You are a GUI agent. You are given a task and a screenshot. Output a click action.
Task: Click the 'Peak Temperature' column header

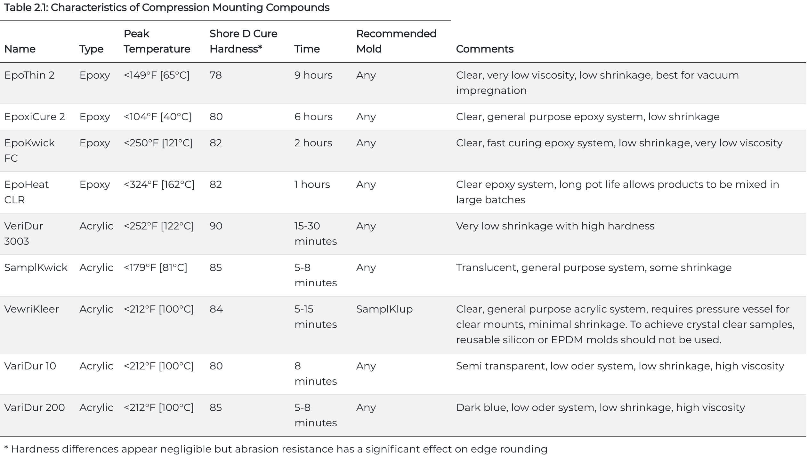(157, 41)
